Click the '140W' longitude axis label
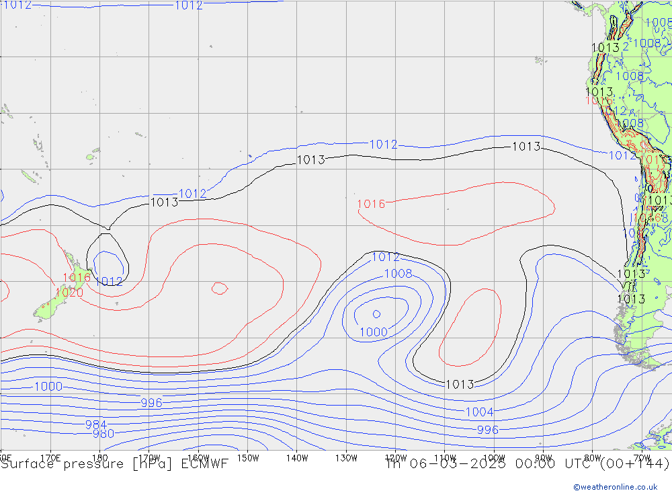 (297, 458)
